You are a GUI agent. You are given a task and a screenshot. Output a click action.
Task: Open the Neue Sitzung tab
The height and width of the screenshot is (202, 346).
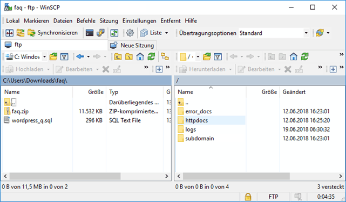[x=132, y=46]
